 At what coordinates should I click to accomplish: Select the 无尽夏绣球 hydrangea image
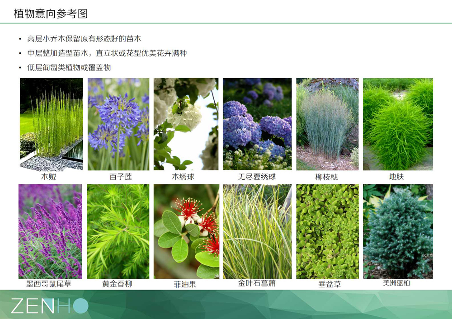pyautogui.click(x=257, y=124)
